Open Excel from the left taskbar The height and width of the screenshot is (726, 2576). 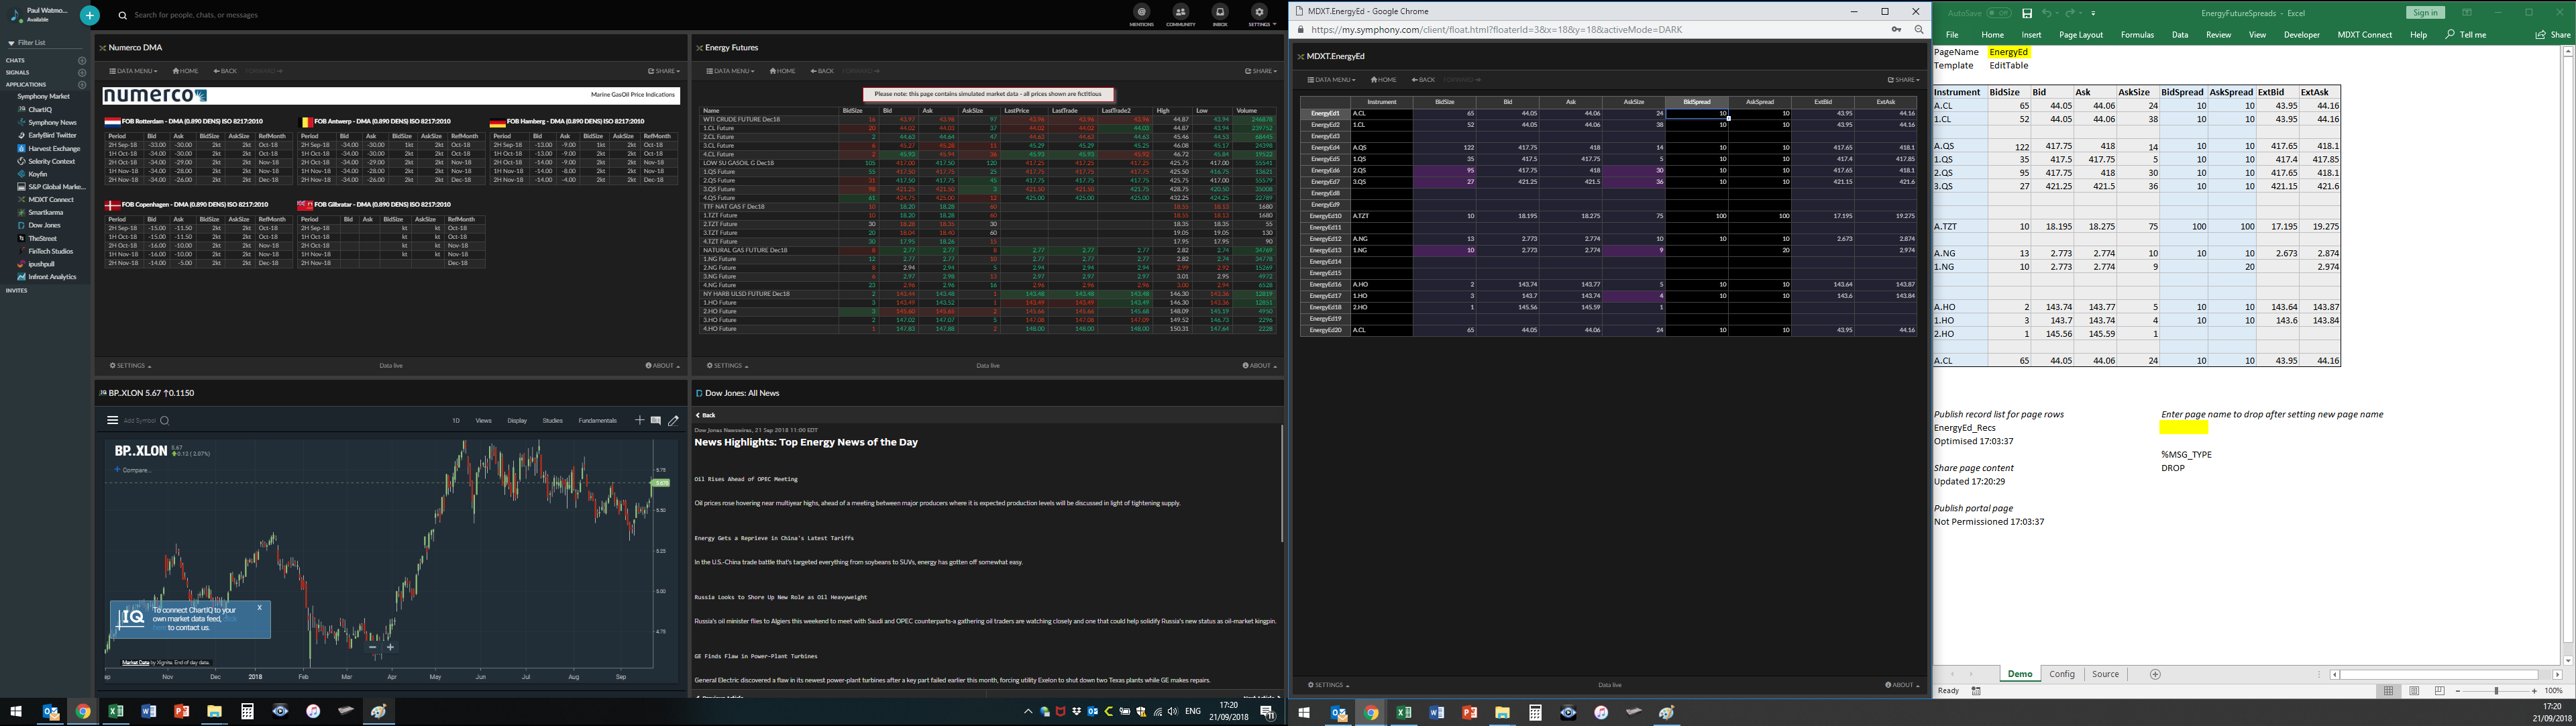[x=116, y=712]
